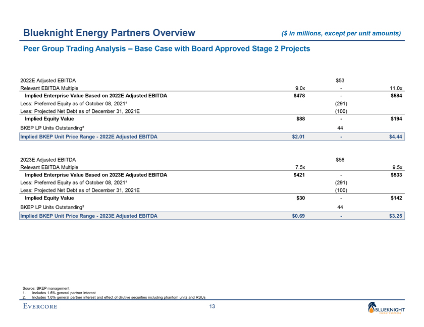Screen dimensions: 424x327
Task: Click the 2023E Adjusted EBITDA row label
Action: click(48, 160)
